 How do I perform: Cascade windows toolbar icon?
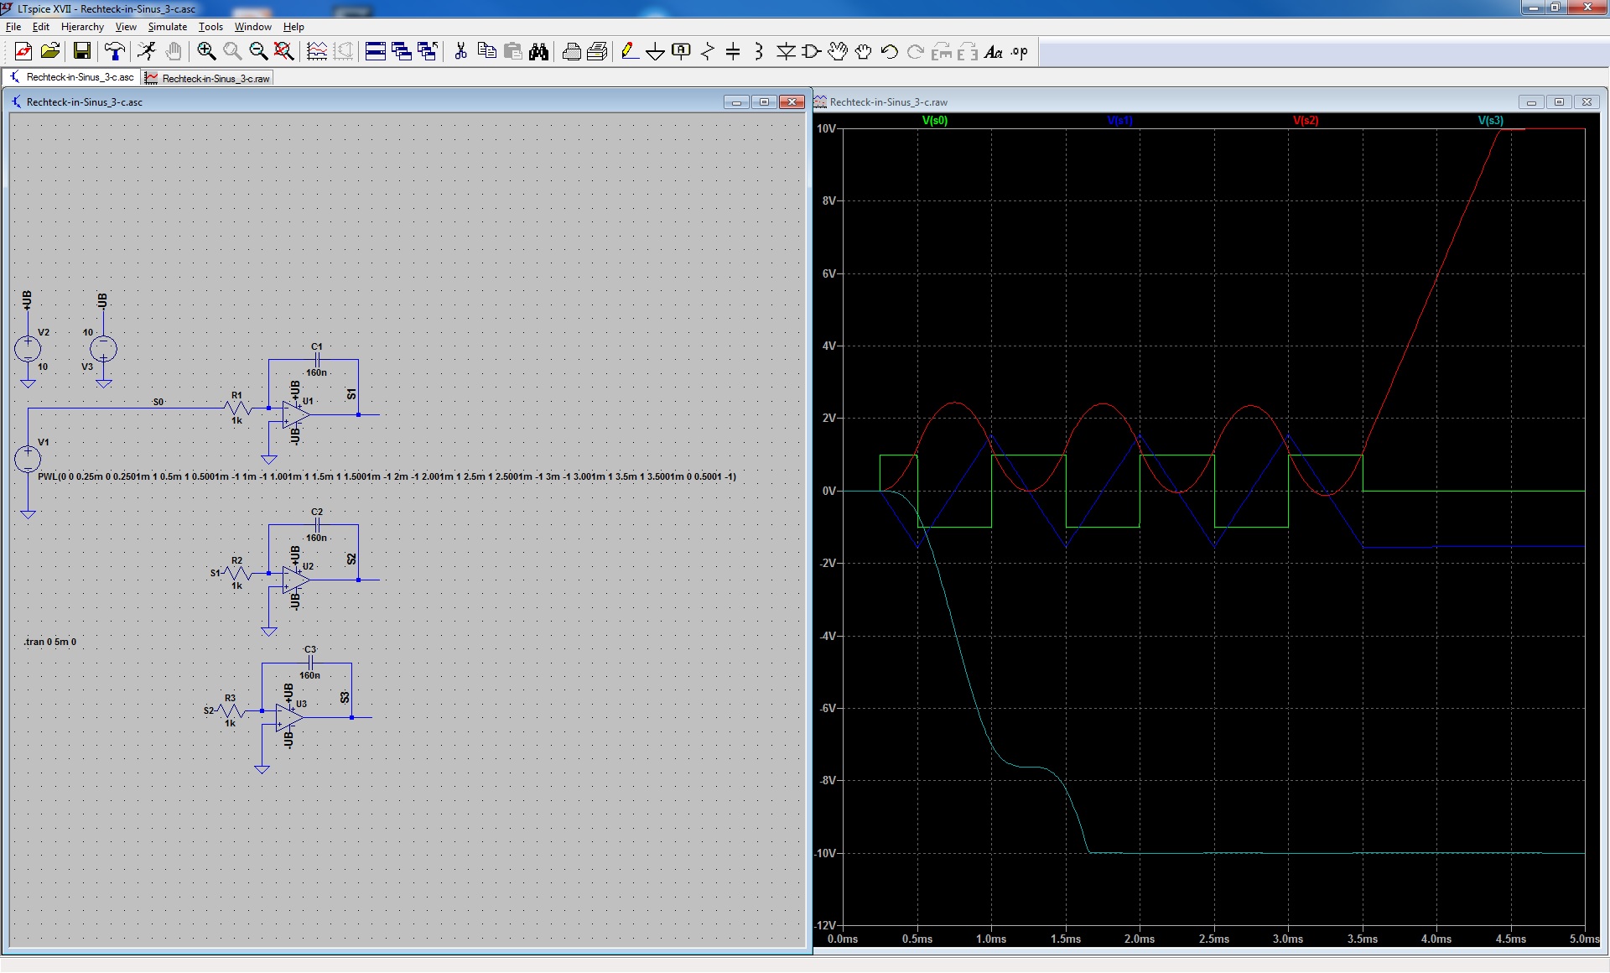[402, 52]
